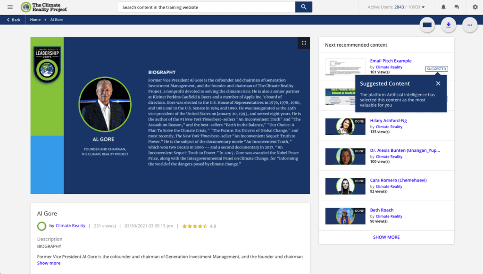Open the chat messages icon
The width and height of the screenshot is (483, 274).
pyautogui.click(x=457, y=7)
